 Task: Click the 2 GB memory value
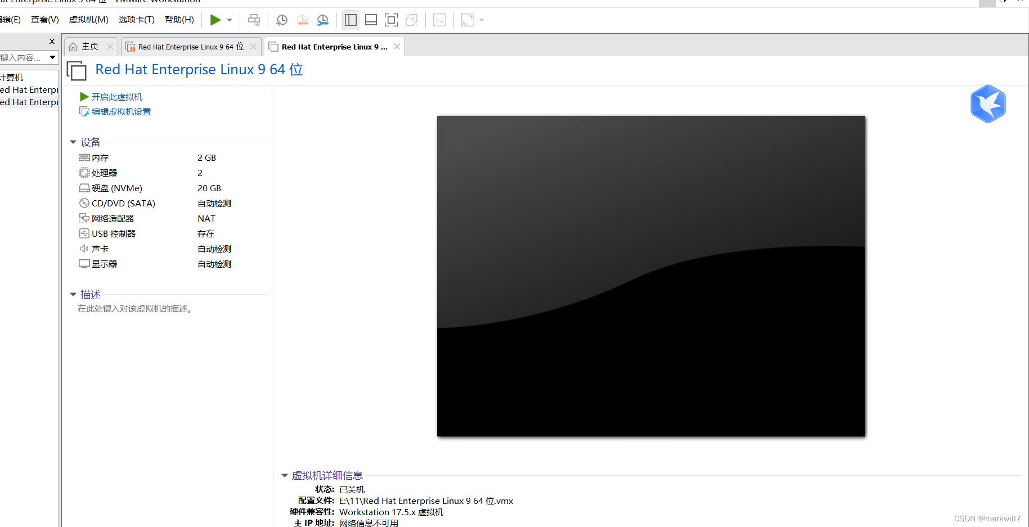tap(206, 158)
